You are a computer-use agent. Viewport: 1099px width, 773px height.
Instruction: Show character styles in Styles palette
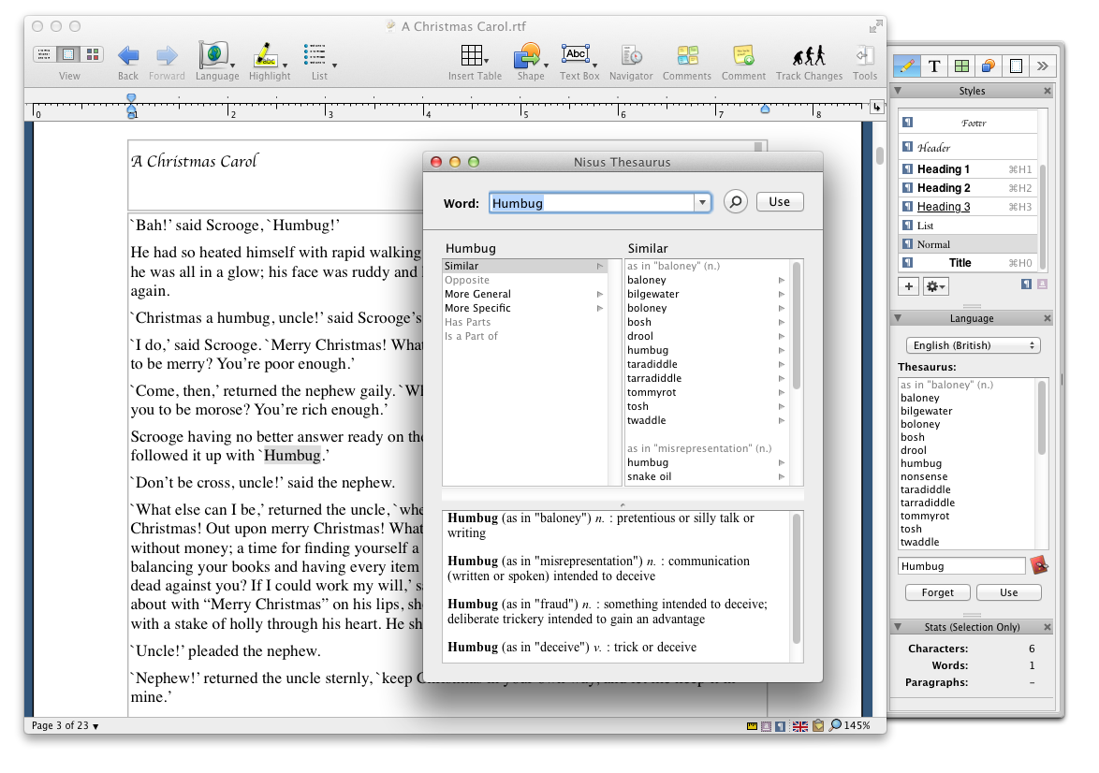[1042, 284]
